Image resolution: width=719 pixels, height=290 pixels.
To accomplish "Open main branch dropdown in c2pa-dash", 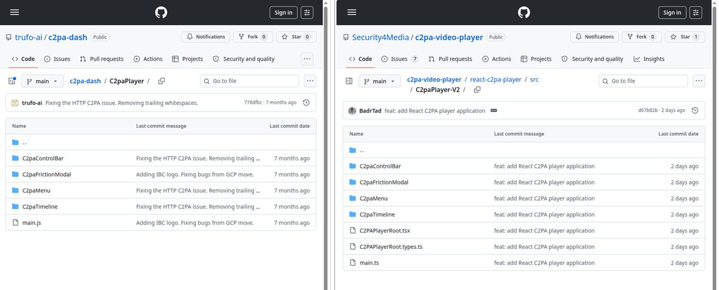I will click(x=42, y=81).
